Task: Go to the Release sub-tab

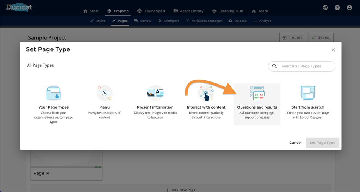Action: click(237, 21)
